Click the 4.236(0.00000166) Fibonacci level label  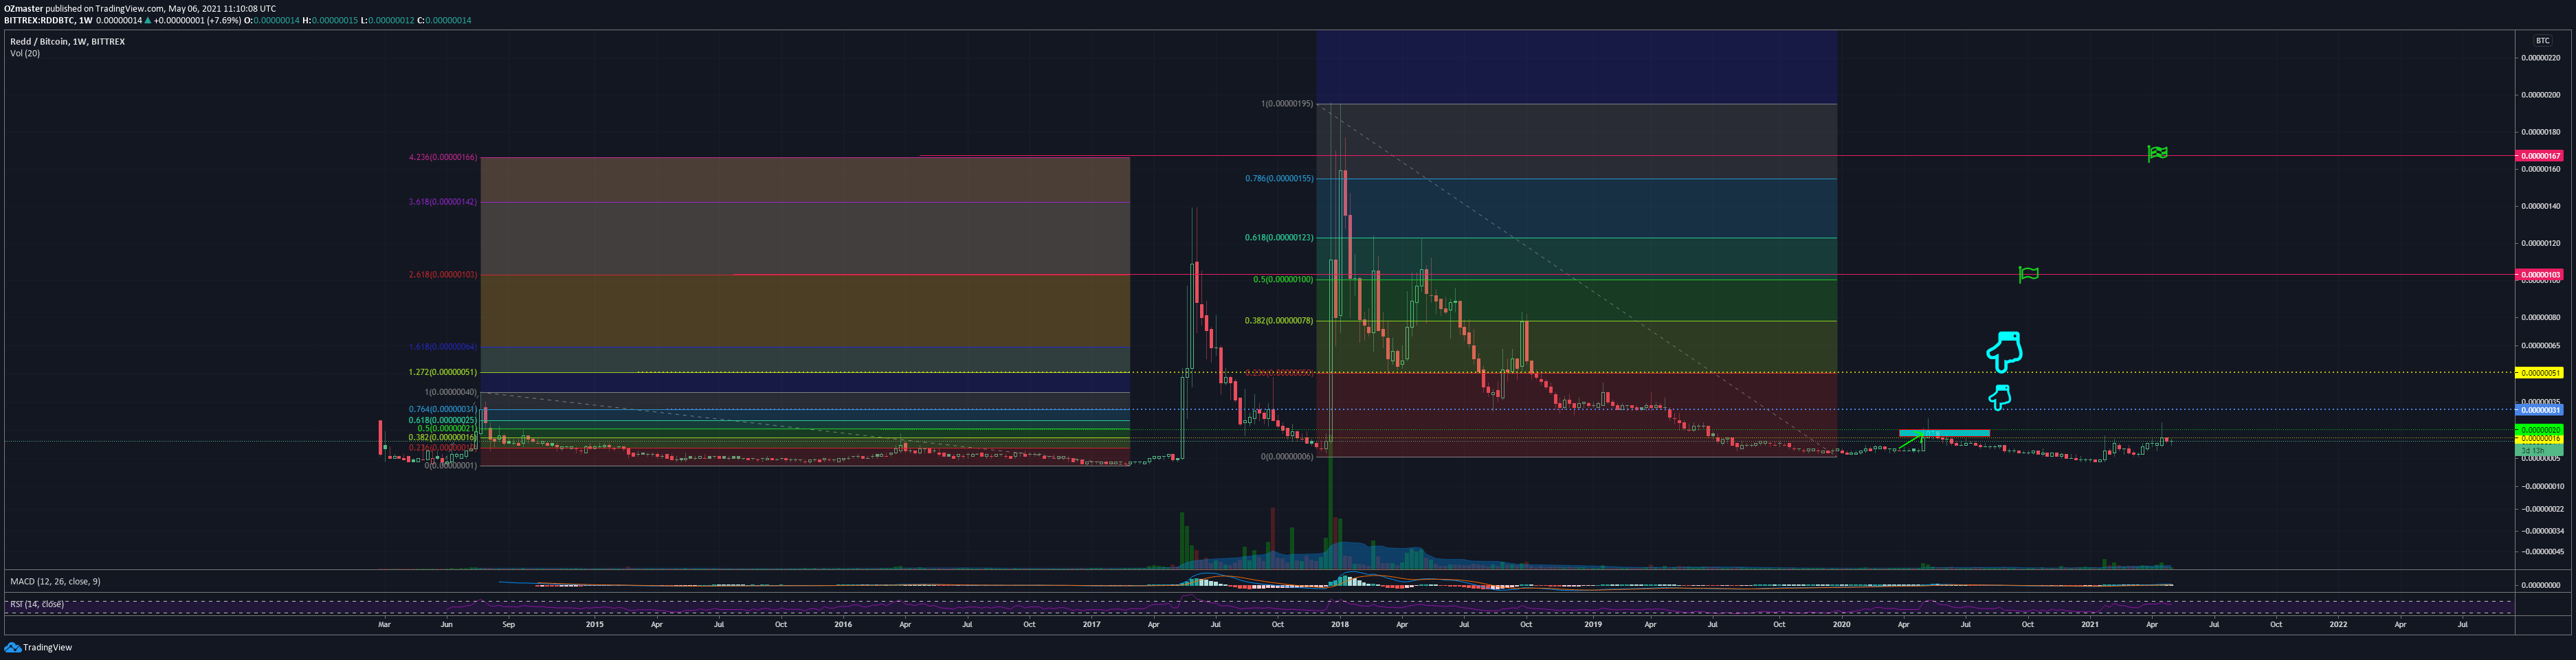click(443, 157)
